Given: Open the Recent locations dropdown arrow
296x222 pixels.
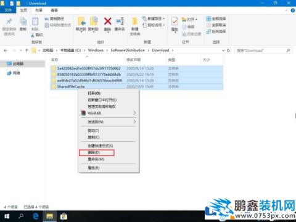Looking at the screenshot, I should (21, 51).
